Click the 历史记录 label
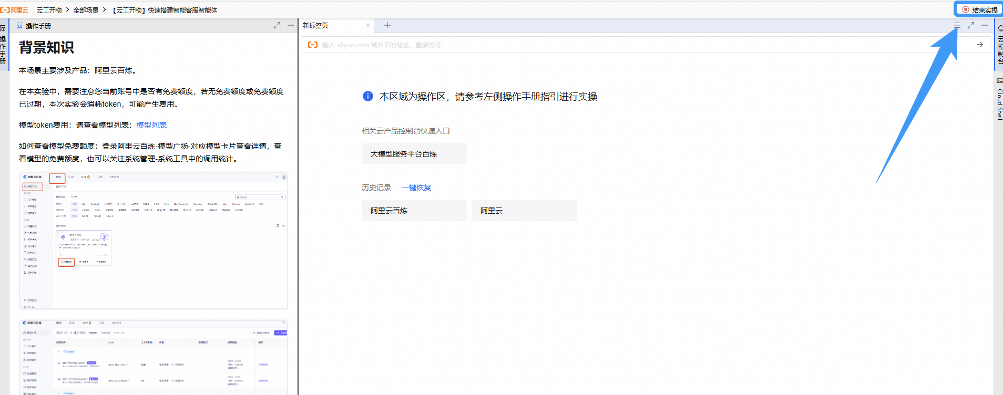This screenshot has width=1003, height=395. coord(376,188)
